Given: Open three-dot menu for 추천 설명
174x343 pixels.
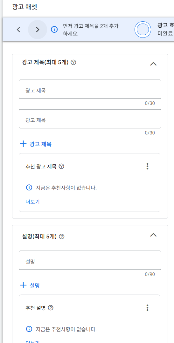Looking at the screenshot, I should (x=147, y=308).
